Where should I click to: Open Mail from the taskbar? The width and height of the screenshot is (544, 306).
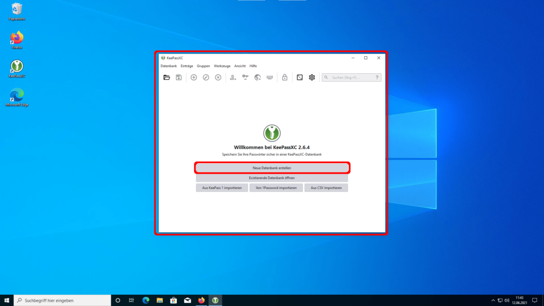188,301
